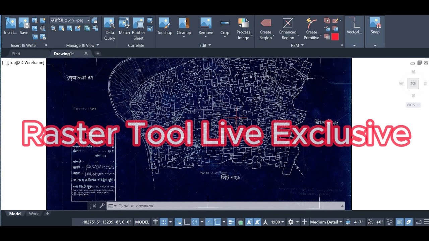
Task: Click the new image sparkle icon
Action: (x=43, y=20)
